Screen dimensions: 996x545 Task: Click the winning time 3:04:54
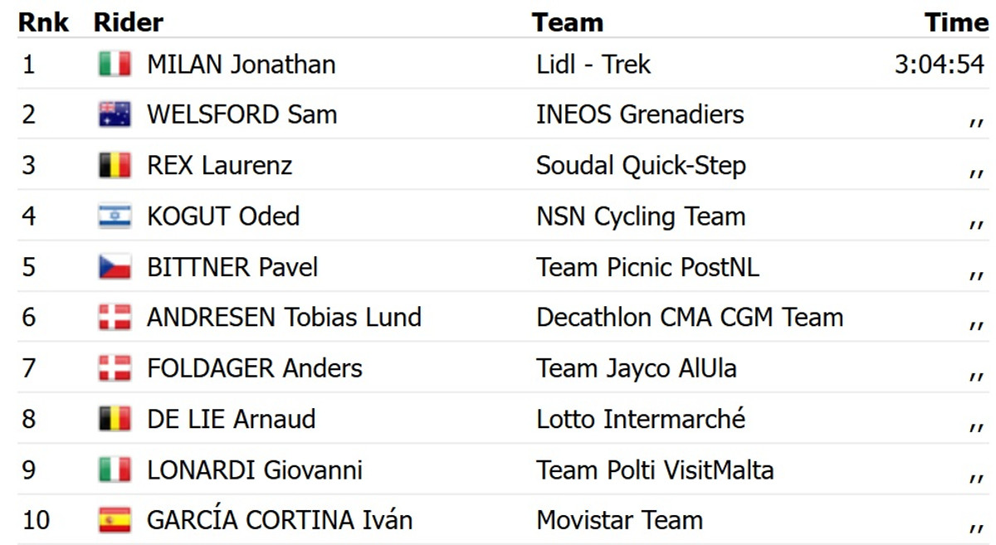click(940, 64)
